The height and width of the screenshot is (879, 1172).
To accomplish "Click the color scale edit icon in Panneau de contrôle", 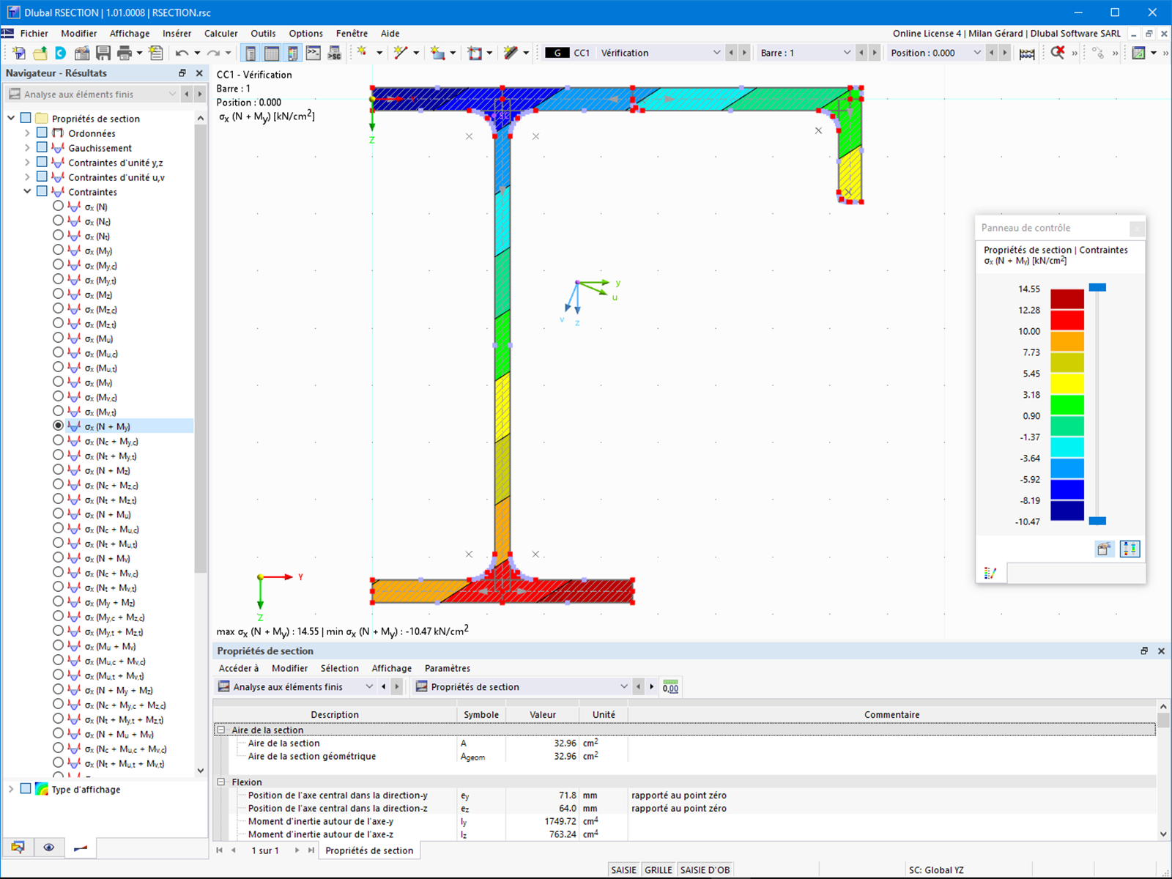I will pos(1104,549).
